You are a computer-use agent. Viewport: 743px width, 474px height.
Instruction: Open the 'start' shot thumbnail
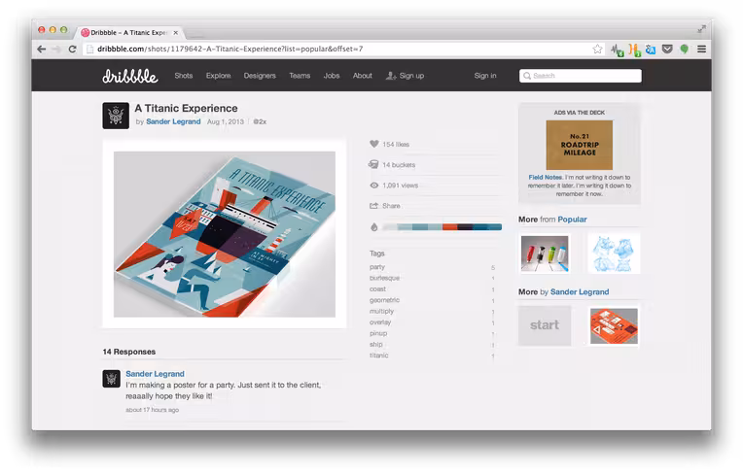(545, 325)
